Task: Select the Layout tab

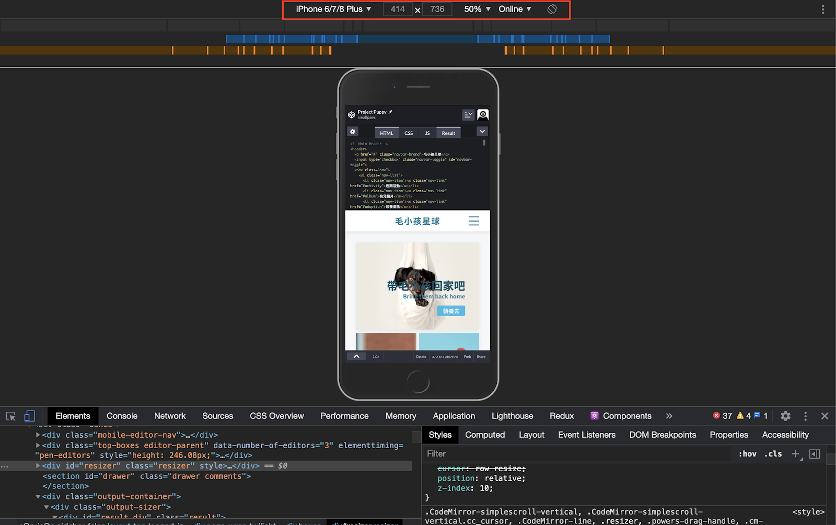Action: pyautogui.click(x=531, y=435)
